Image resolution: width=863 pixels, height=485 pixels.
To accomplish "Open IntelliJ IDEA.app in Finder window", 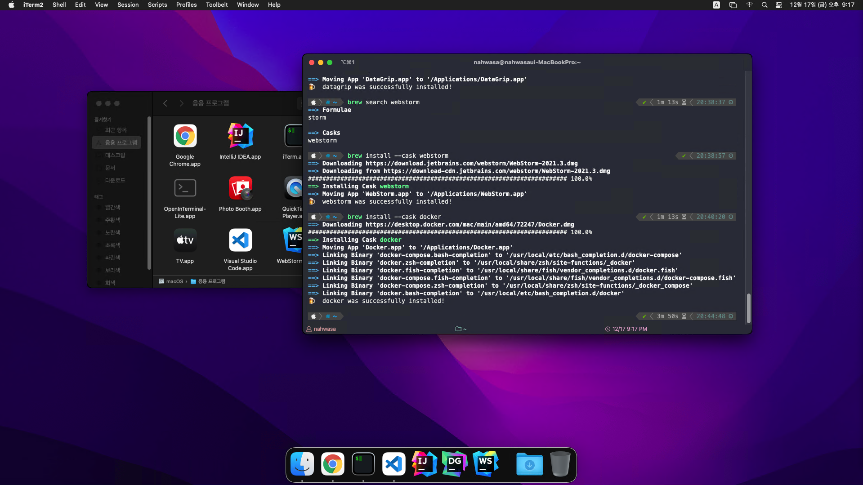I will point(240,136).
